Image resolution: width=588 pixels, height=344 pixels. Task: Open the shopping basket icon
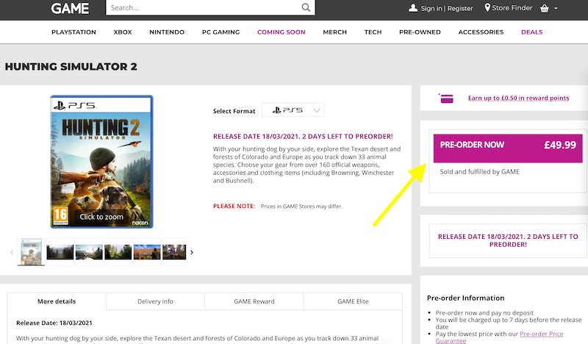point(545,8)
